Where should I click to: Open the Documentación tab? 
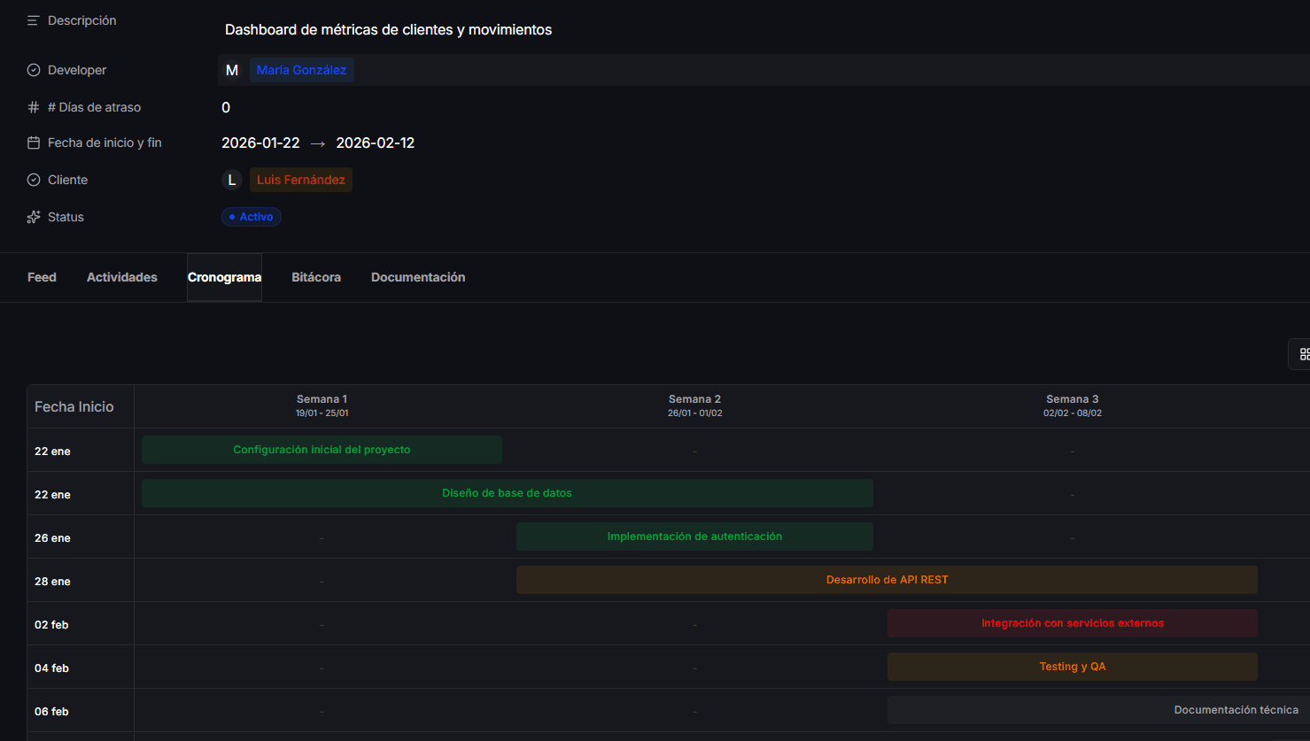coord(418,276)
